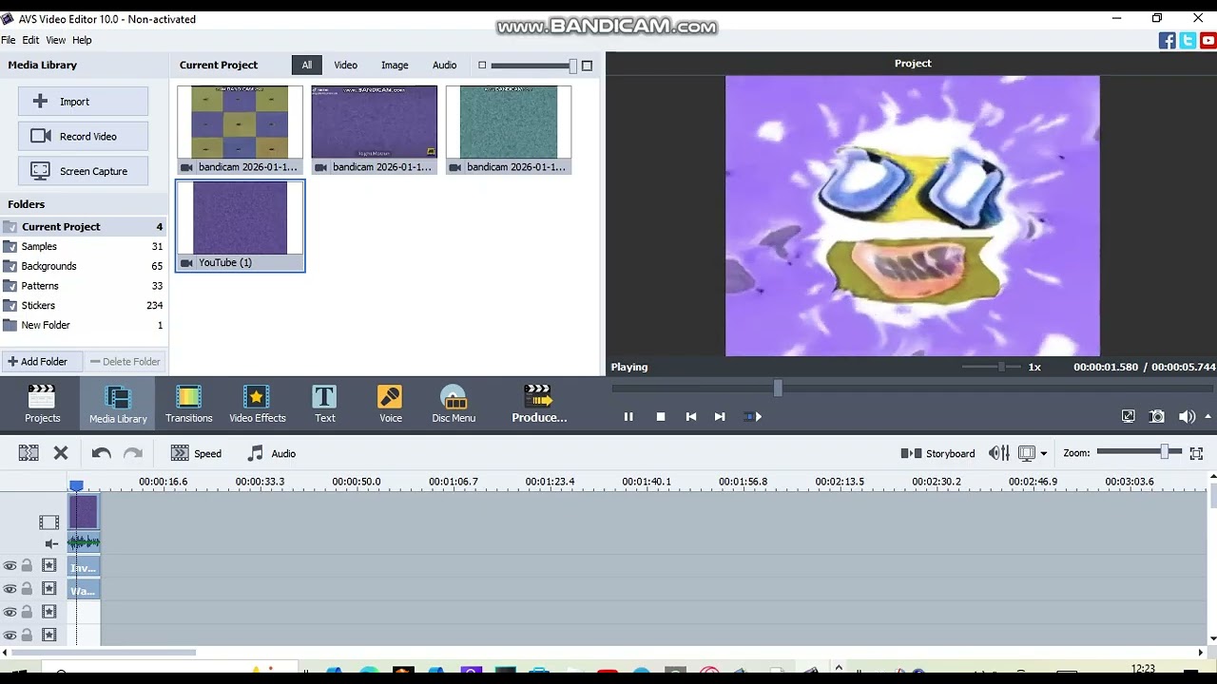The height and width of the screenshot is (684, 1217).
Task: Jump to the next scene
Action: (x=753, y=416)
